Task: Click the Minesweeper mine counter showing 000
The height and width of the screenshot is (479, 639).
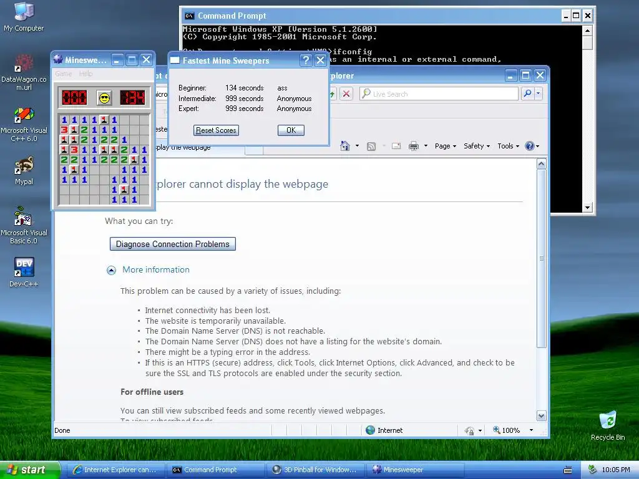Action: coord(74,98)
